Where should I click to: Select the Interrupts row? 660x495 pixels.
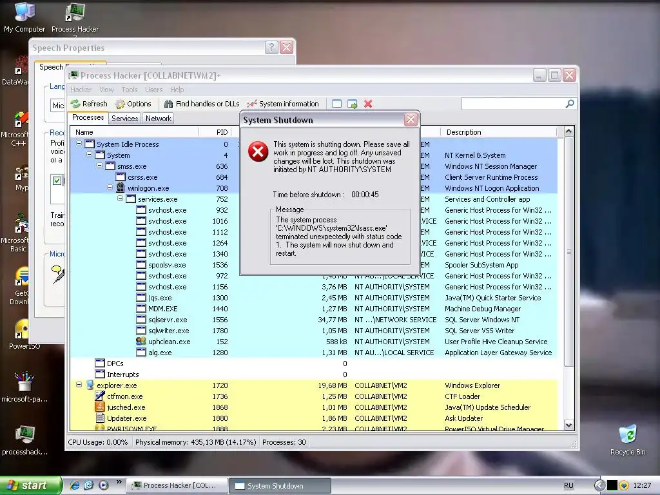(314, 374)
